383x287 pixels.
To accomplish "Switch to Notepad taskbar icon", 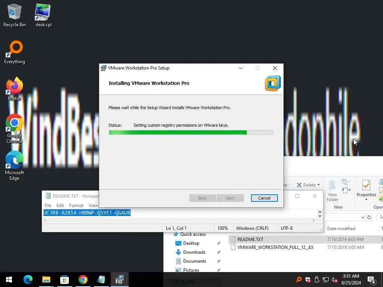I will point(101,280).
